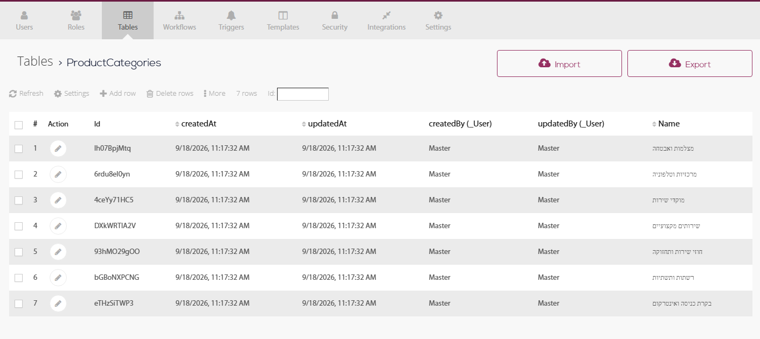Click the Add row plus icon
Image resolution: width=760 pixels, height=339 pixels.
coord(103,94)
